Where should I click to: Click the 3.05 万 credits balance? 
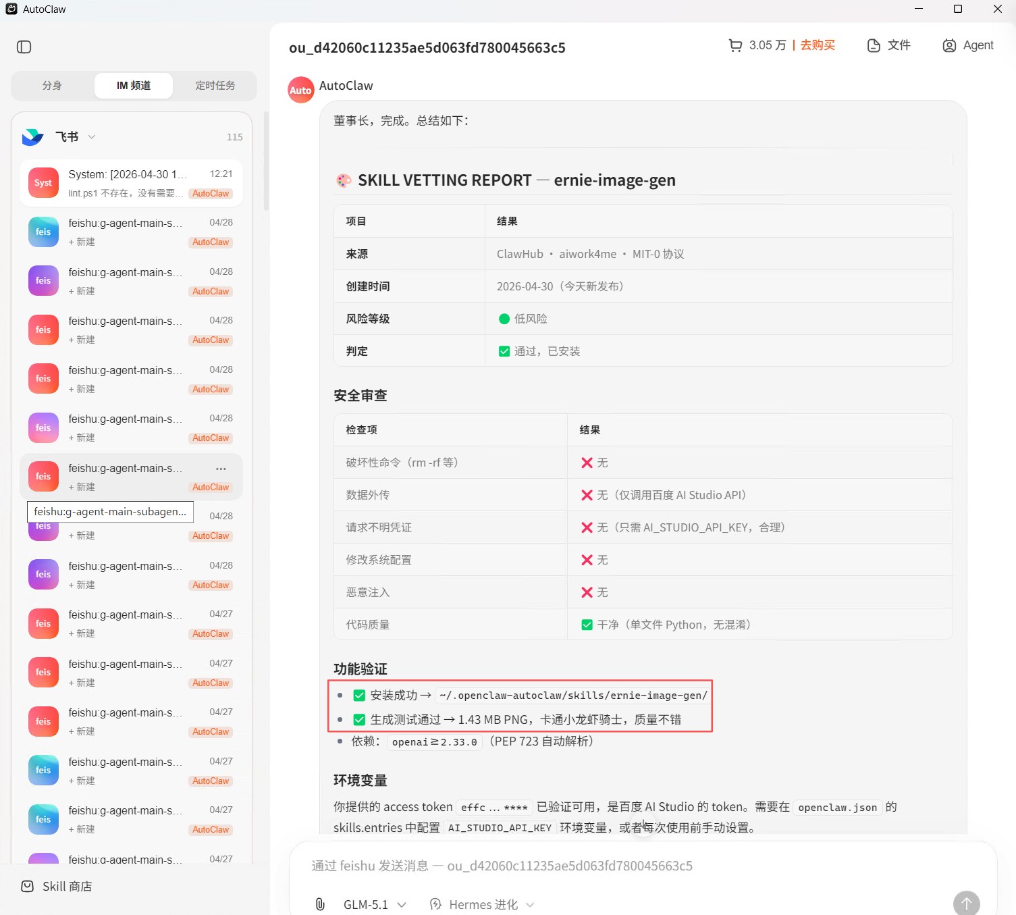768,45
